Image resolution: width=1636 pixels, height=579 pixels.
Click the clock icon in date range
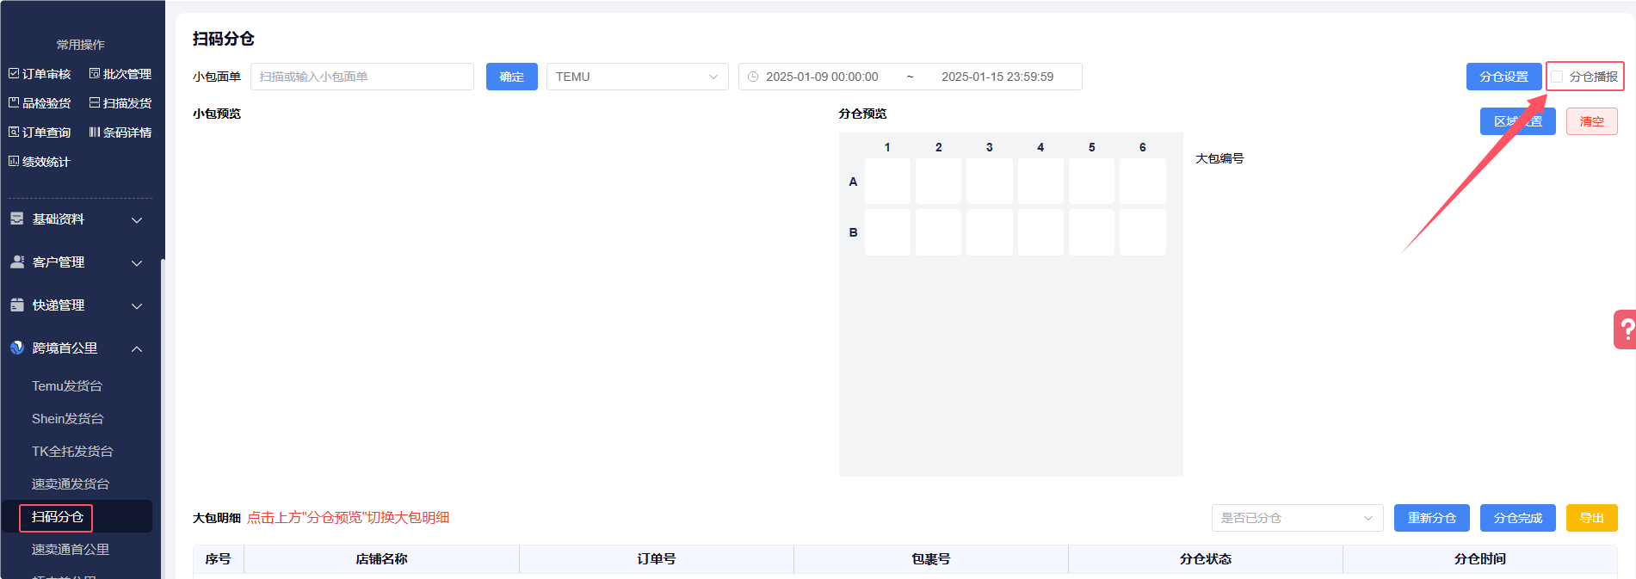point(753,77)
